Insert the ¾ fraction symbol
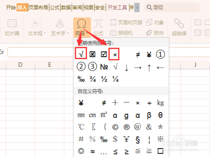Image resolution: width=210 pixels, height=157 pixels. [92, 79]
